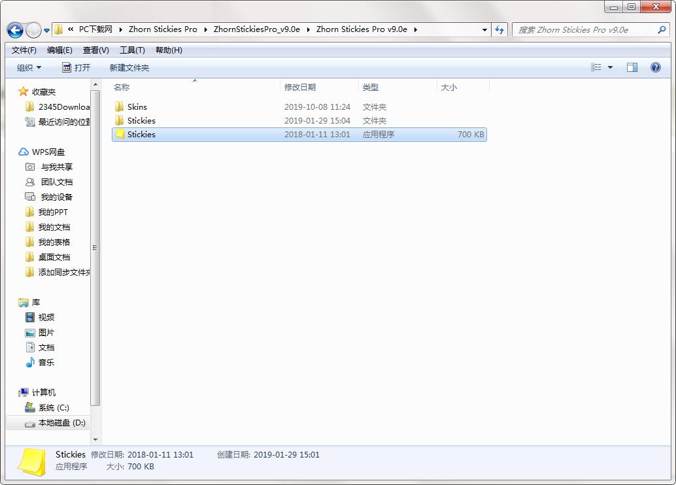Open 我的设备 under WPS网盘
This screenshot has height=485, width=676.
[56, 197]
